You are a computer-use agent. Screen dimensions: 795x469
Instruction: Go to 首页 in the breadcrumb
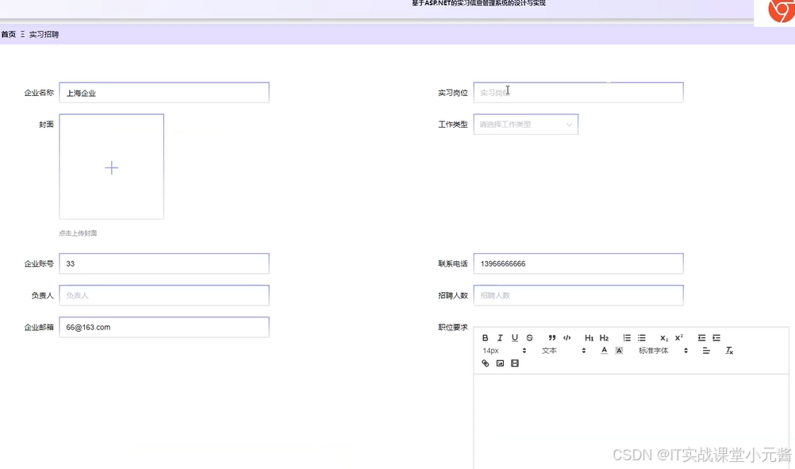click(8, 34)
